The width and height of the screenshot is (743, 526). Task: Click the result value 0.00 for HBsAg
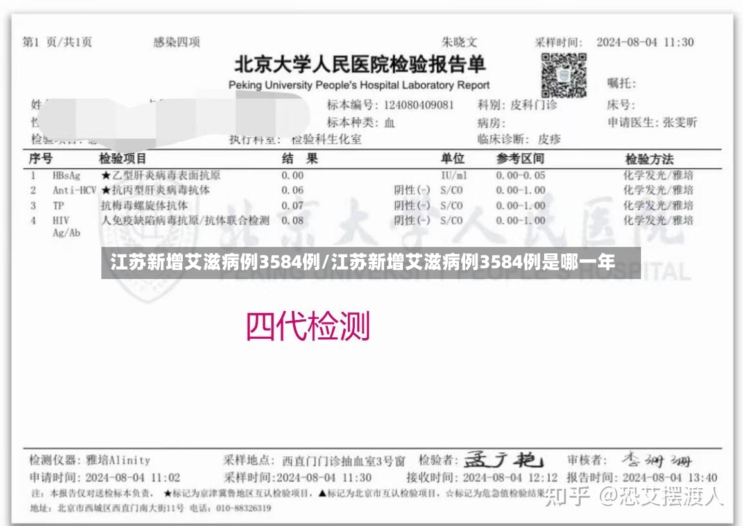click(293, 176)
